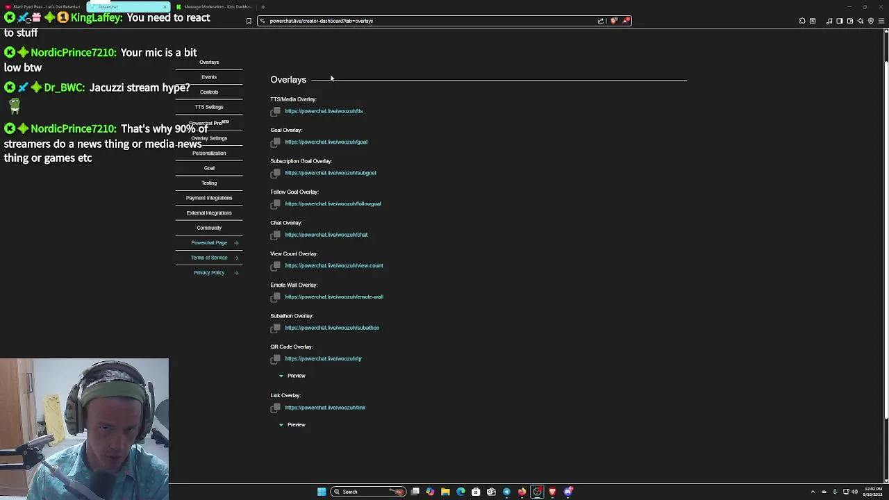Switch to the Message Moderation Kick tab
The image size is (889, 500).
[x=215, y=7]
